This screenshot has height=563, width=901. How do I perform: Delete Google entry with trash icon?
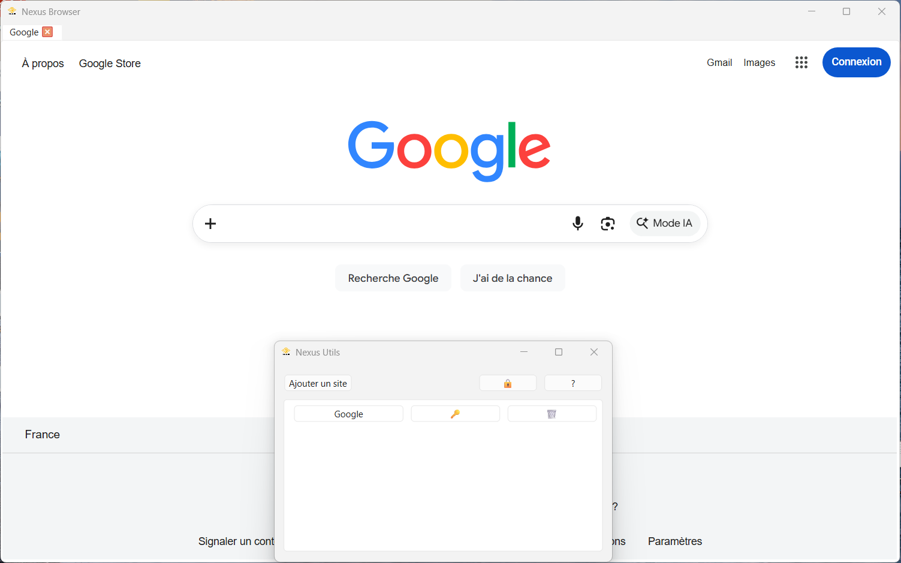point(552,414)
